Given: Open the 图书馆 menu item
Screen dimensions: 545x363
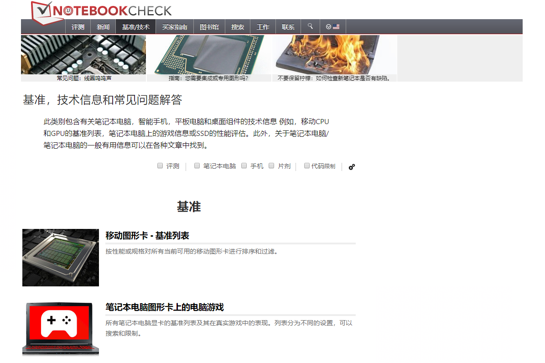Looking at the screenshot, I should [x=209, y=27].
